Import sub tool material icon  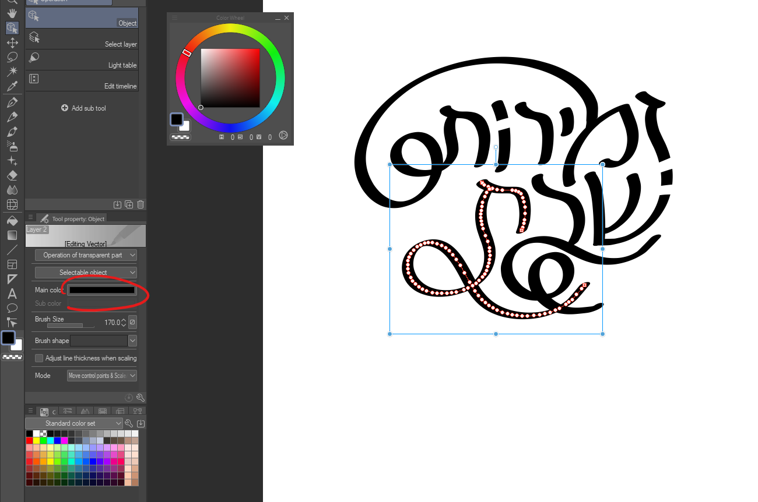pos(117,204)
